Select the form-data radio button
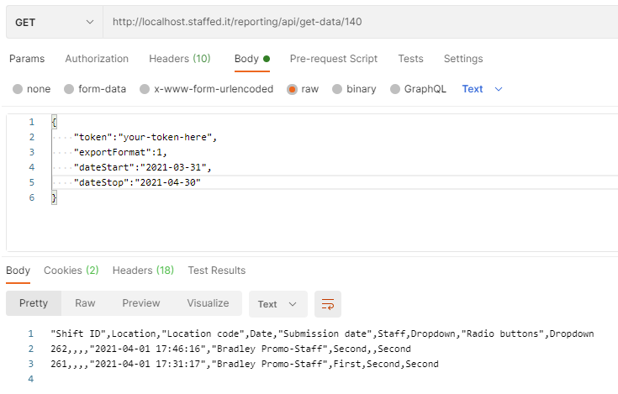618x394 pixels. 69,89
